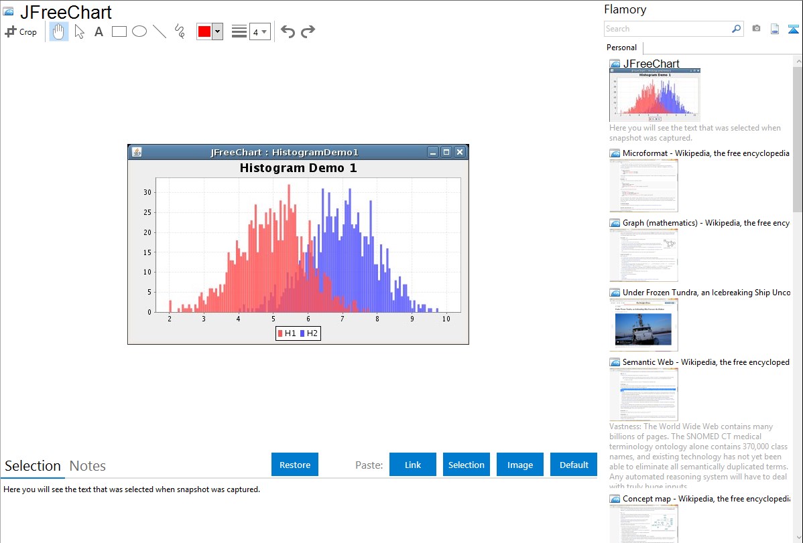Open the icebreaking ship snapshot thumbnail
This screenshot has width=803, height=543.
[x=643, y=325]
